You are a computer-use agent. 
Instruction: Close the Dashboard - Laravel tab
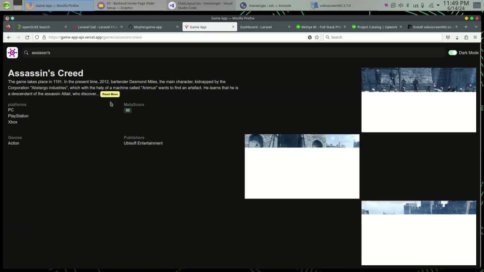click(289, 27)
